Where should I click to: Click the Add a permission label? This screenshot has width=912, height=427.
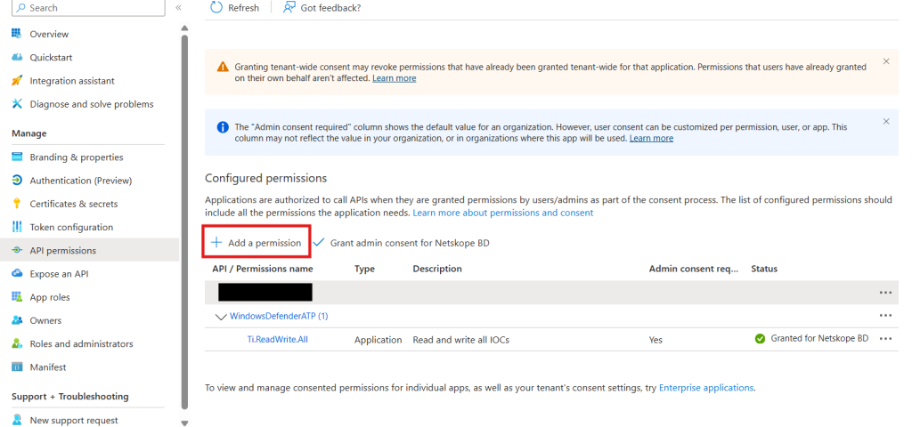[x=265, y=243]
